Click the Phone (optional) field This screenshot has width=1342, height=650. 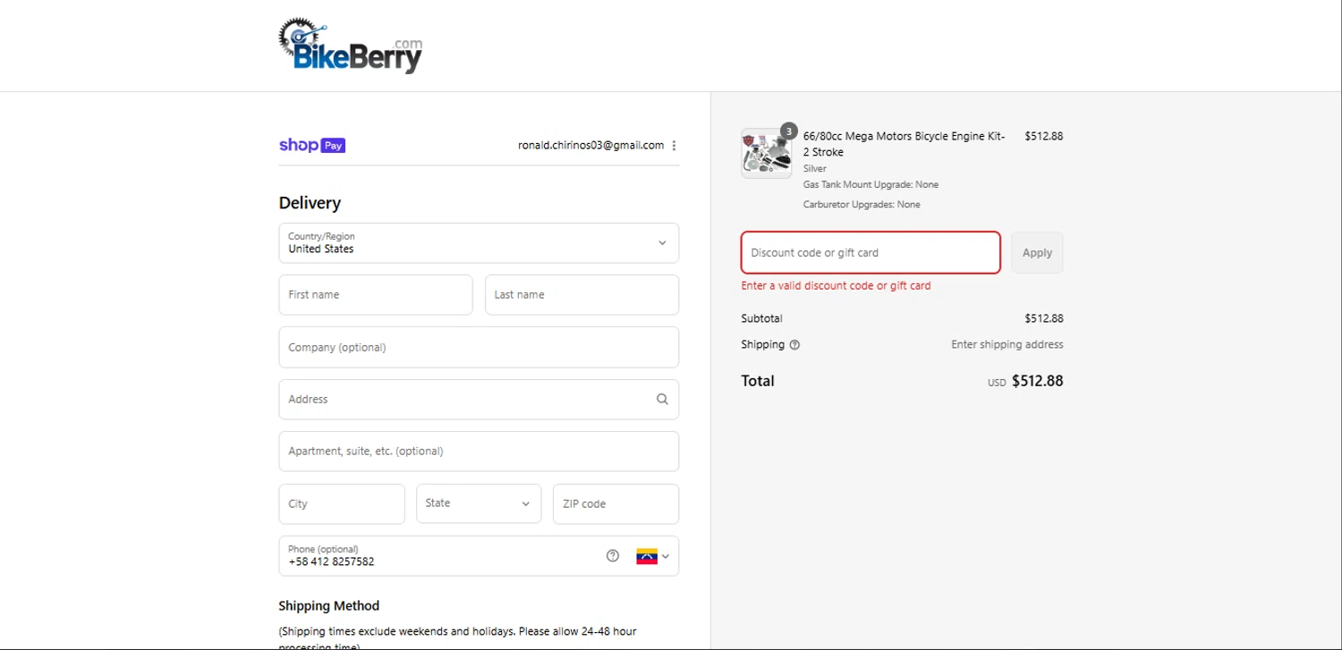479,556
